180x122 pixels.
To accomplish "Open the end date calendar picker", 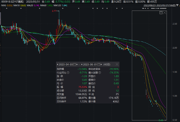I will coord(99,65).
